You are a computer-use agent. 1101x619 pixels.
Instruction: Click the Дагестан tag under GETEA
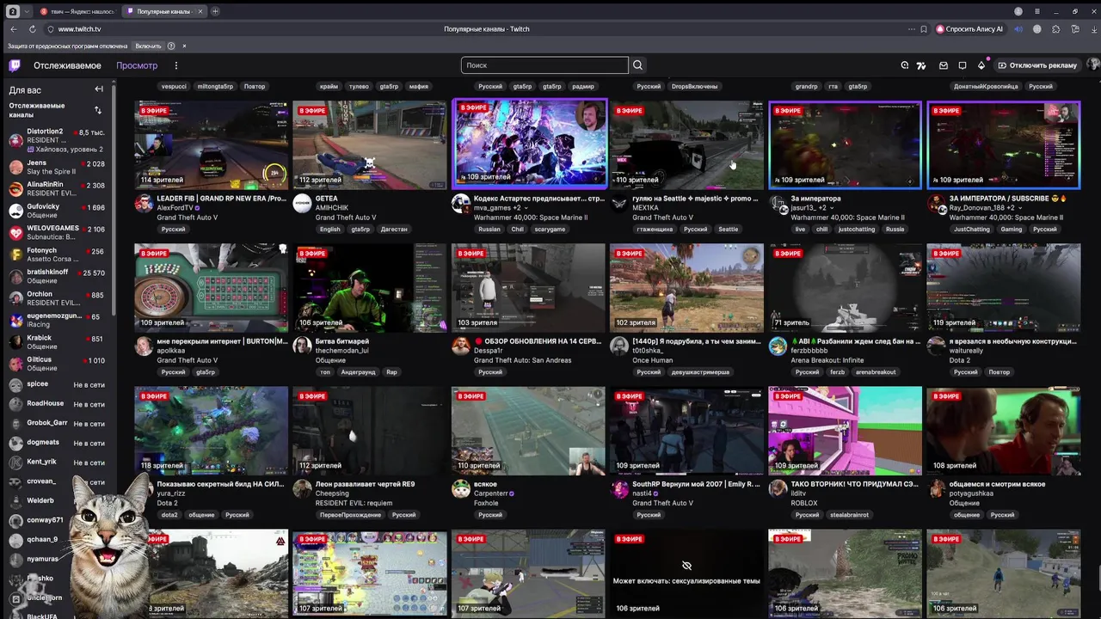tap(394, 230)
